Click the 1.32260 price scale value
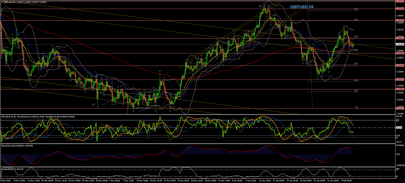 tap(399, 100)
